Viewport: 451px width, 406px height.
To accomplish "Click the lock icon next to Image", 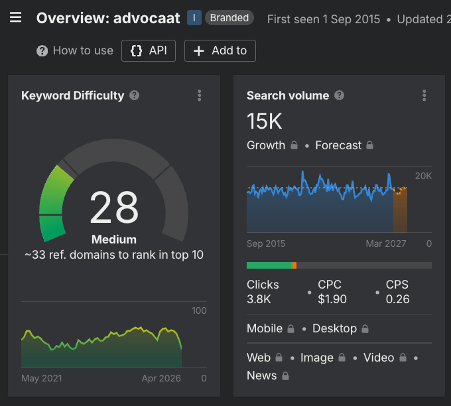I will pos(342,358).
